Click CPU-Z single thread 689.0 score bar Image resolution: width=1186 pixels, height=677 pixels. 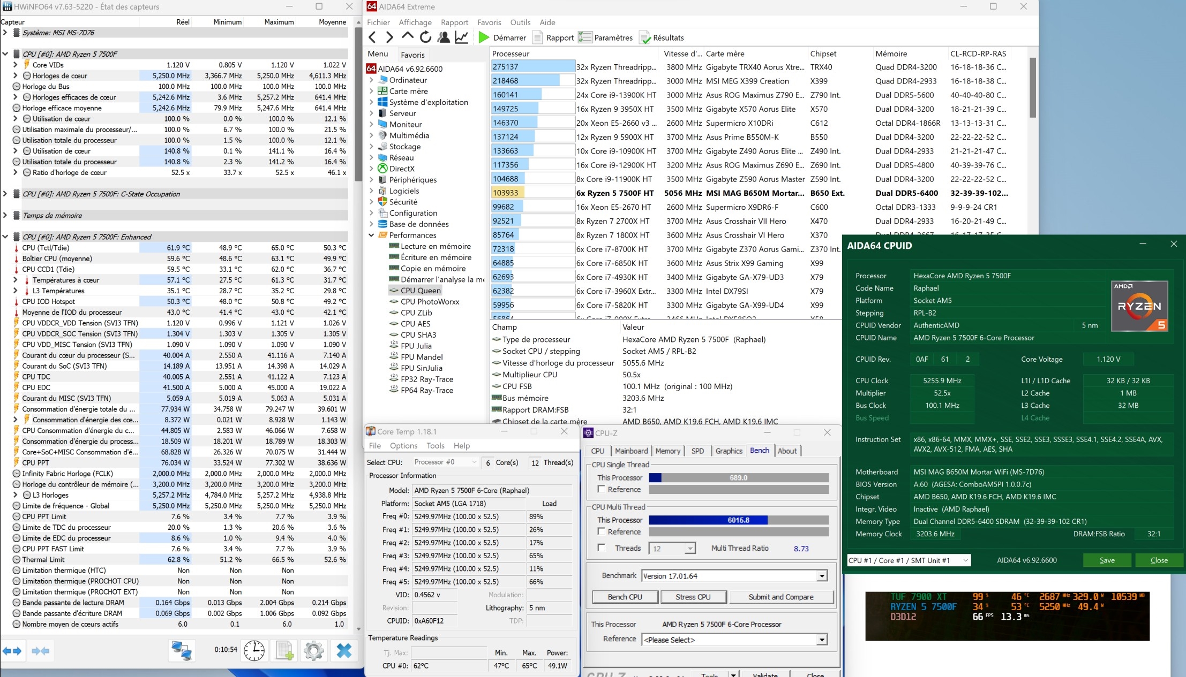click(x=738, y=478)
